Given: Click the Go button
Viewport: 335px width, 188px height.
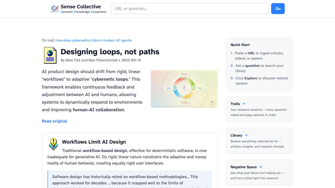Looking at the screenshot, I should [278, 9].
